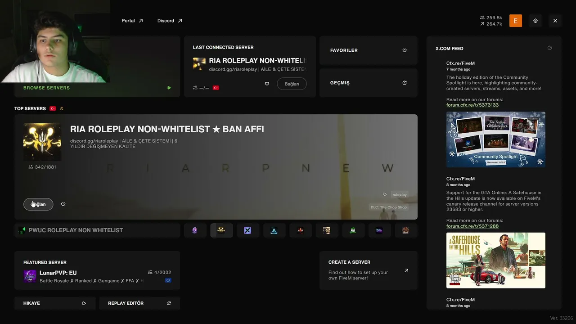576x324 pixels.
Task: Click Bağlan on the top server card
Action: click(38, 204)
